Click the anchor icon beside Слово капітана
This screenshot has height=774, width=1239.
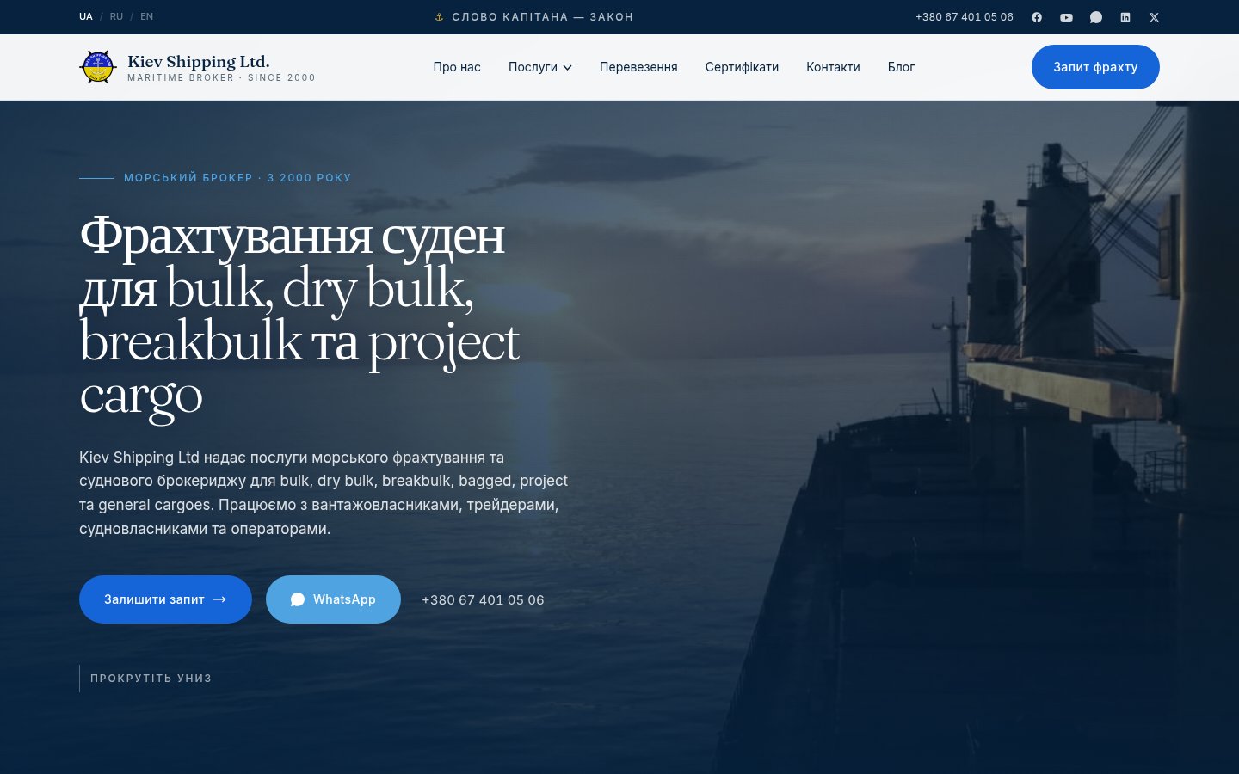(x=439, y=17)
